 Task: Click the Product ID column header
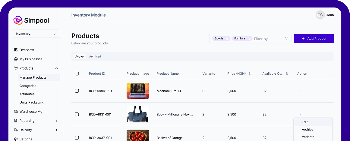click(97, 73)
